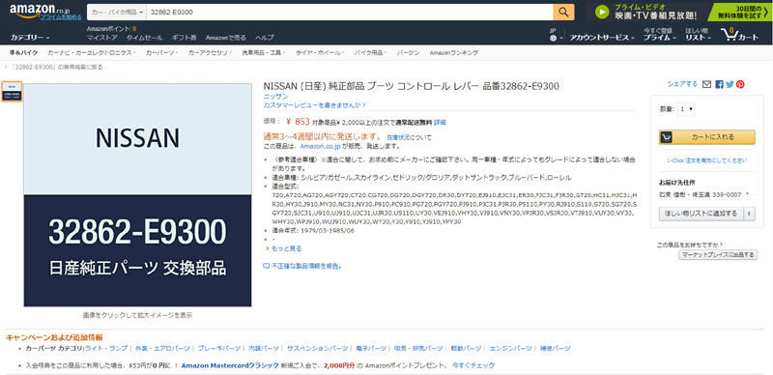Open the カーパーツ category tab
This screenshot has width=773, height=375.
[x=161, y=53]
